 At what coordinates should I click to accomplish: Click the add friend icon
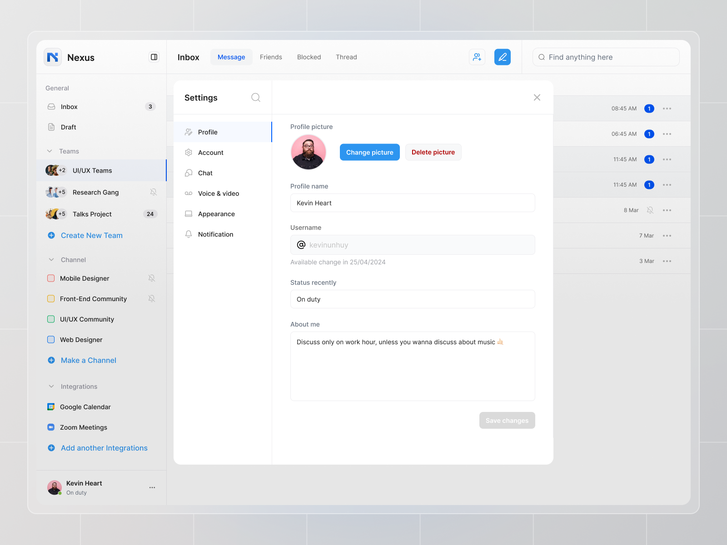477,57
